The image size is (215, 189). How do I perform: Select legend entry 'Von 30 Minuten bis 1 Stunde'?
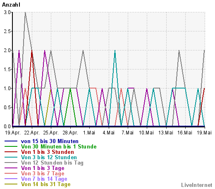coord(59,146)
